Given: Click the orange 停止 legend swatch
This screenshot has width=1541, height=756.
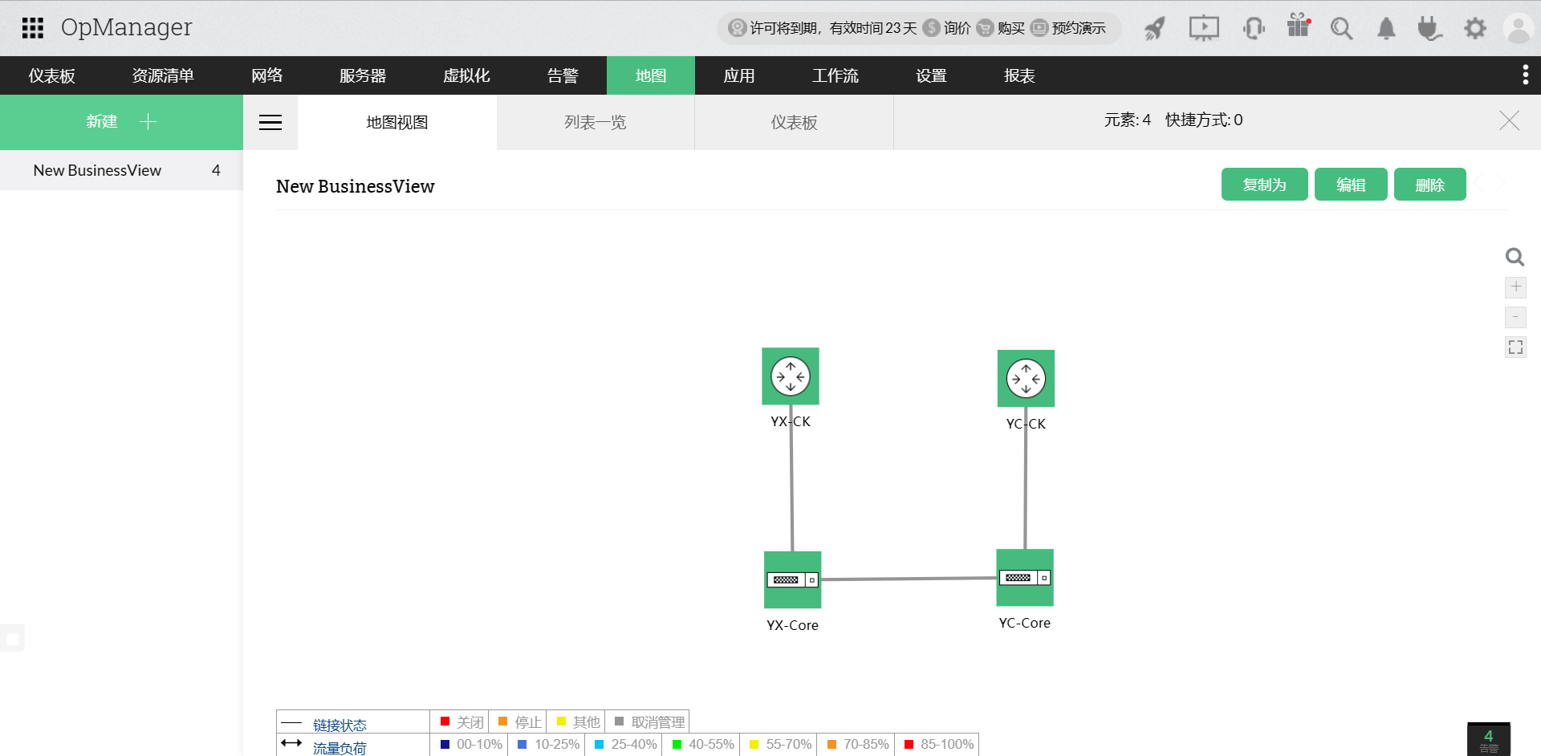Looking at the screenshot, I should (x=502, y=721).
